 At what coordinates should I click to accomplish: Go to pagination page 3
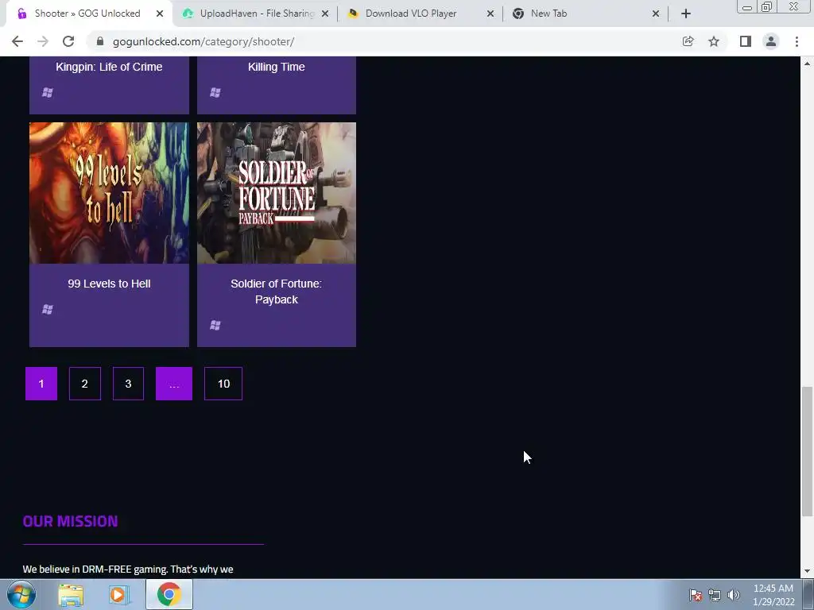click(128, 384)
